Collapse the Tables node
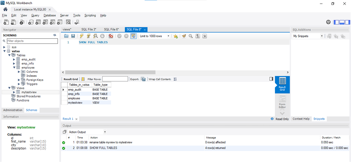 (x=9, y=55)
